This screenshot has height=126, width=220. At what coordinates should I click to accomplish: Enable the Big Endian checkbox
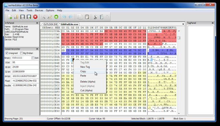(21, 53)
